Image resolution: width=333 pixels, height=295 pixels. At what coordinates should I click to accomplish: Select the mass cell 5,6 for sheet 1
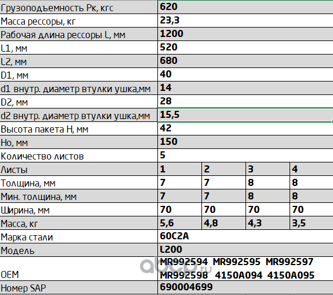point(180,223)
